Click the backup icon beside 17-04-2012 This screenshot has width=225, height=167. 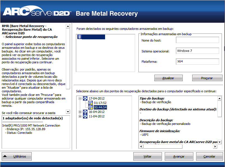point(85,98)
